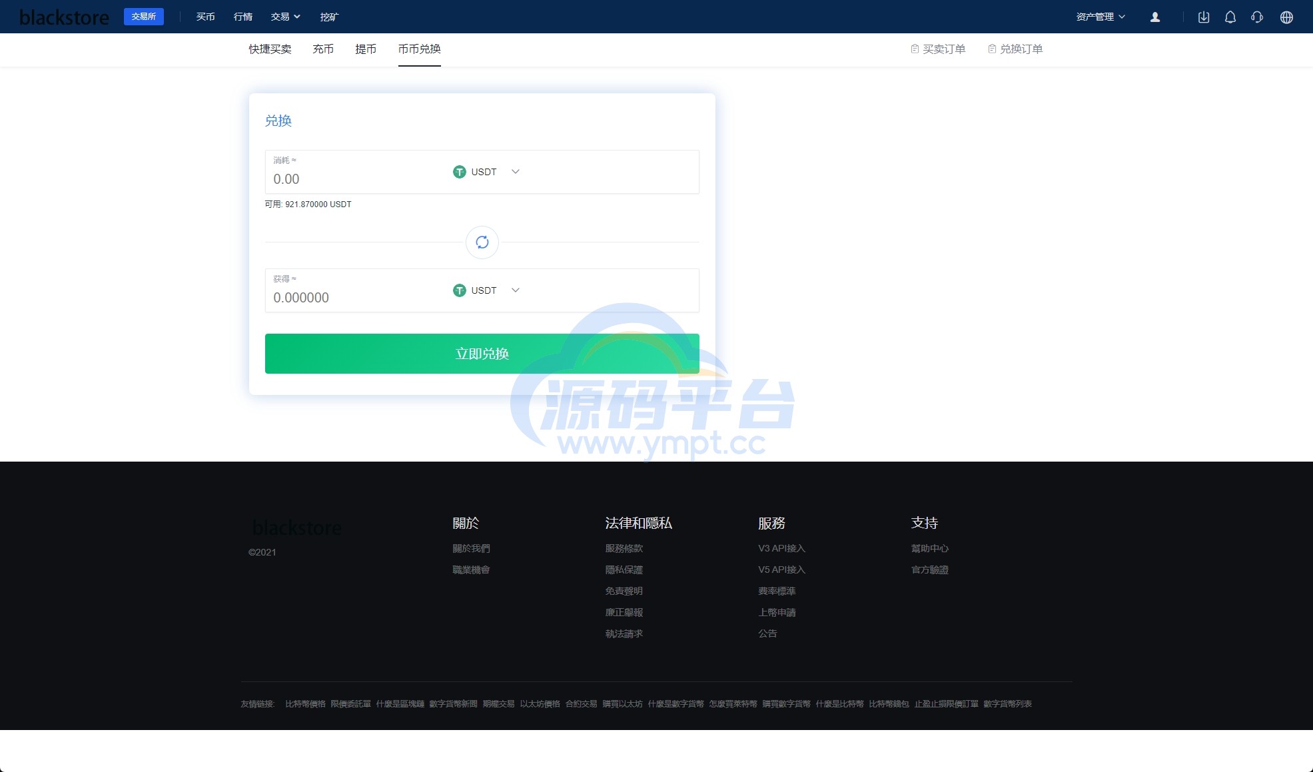The width and height of the screenshot is (1313, 772).
Task: Click available balance 921.870000 USDT
Action: click(308, 204)
